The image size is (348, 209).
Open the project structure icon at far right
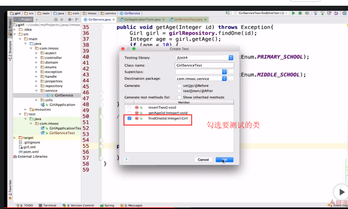[344, 13]
